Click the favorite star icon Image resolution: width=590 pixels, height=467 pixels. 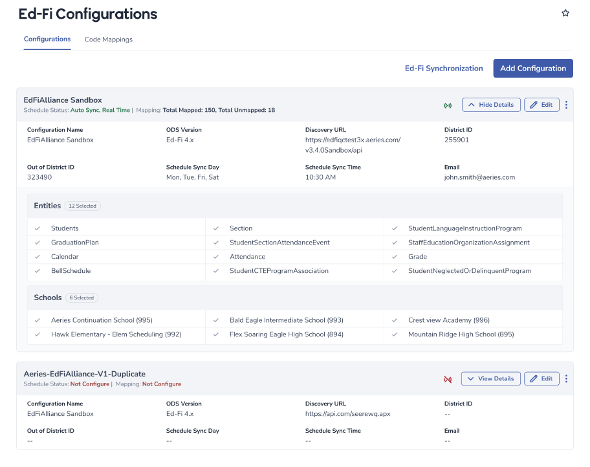[x=565, y=13]
